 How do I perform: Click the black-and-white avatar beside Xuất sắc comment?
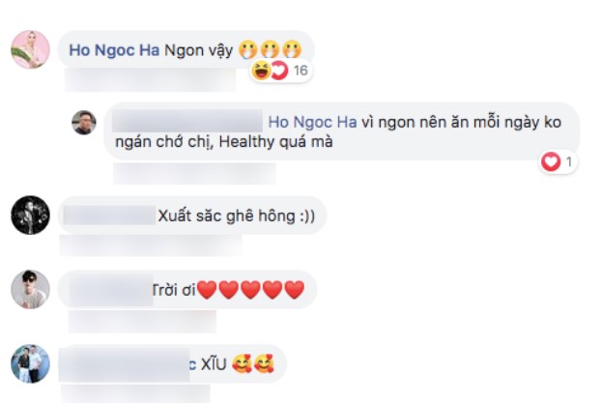point(30,216)
